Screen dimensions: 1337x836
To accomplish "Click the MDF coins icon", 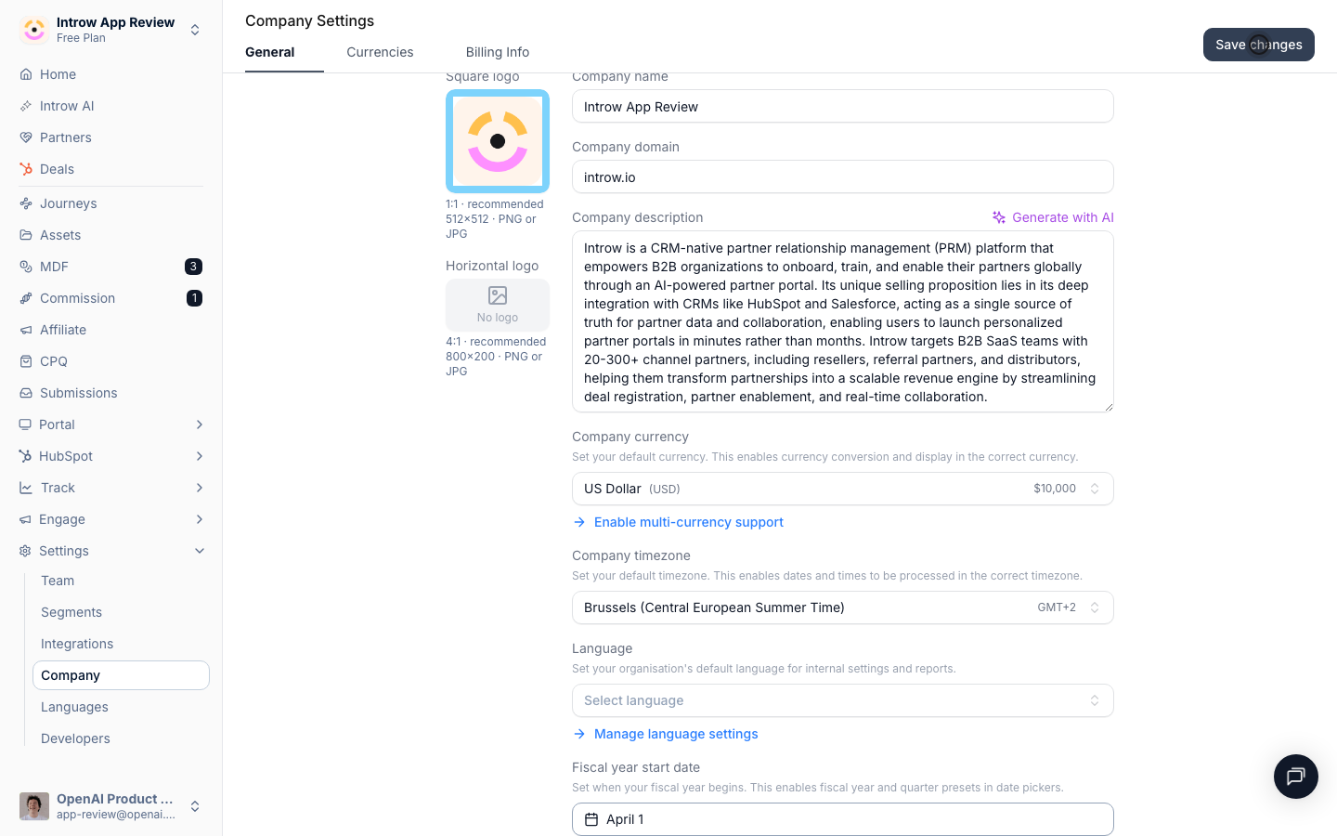I will pos(26,267).
